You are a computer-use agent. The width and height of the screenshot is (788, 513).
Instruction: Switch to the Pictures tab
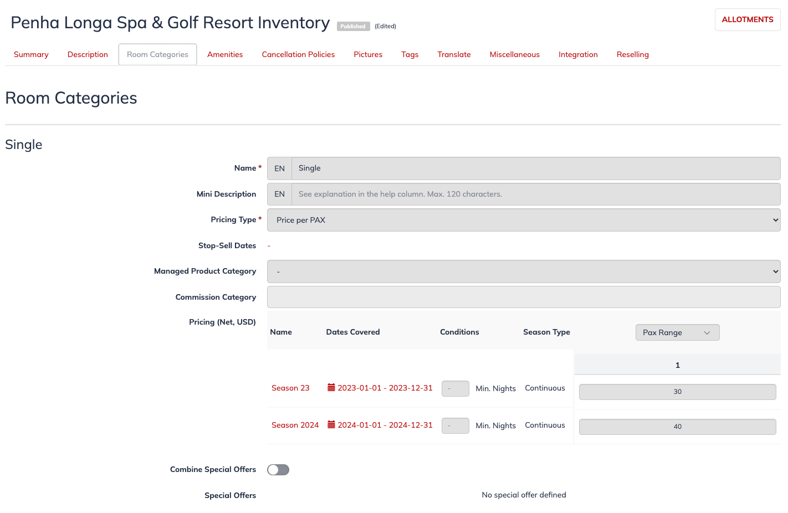(x=368, y=54)
